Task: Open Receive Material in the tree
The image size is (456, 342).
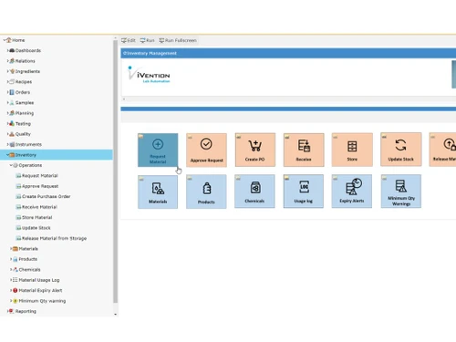Action: (39, 207)
